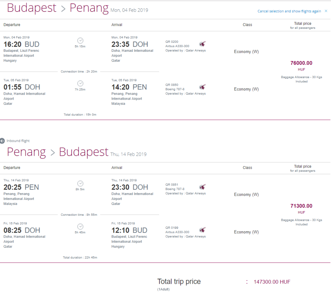Click Qatar Airways logo beside flight QR 0199
The width and height of the screenshot is (331, 292).
[x=203, y=230]
